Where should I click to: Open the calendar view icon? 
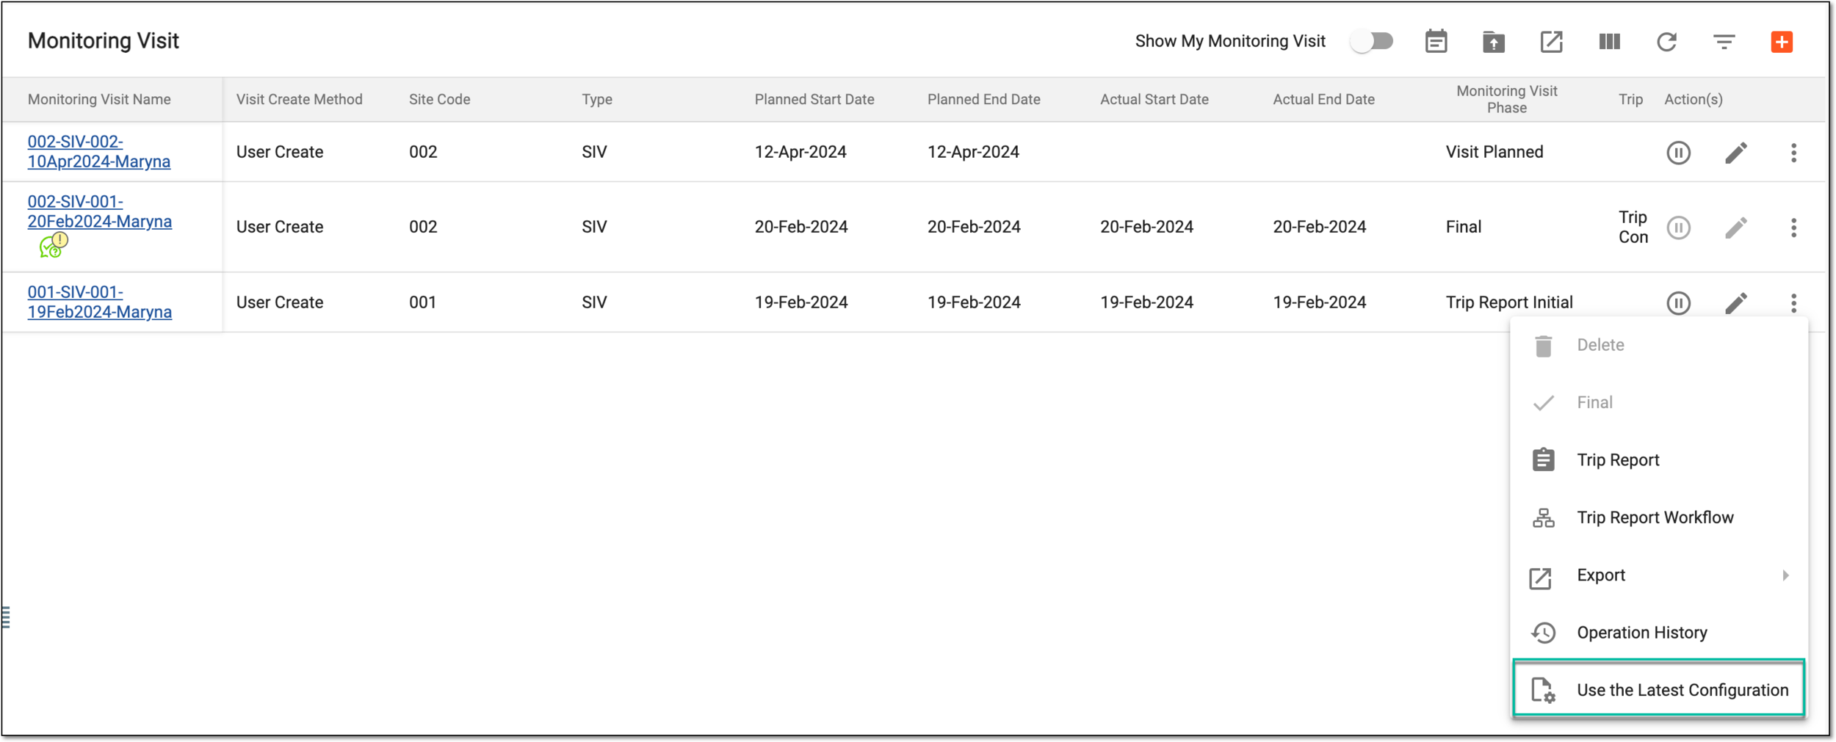[x=1436, y=42]
